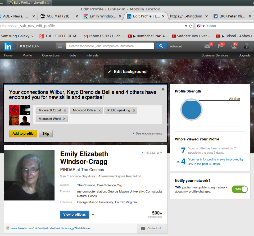Open the search engine selector dropdown
The width and height of the screenshot is (254, 236).
[203, 26]
